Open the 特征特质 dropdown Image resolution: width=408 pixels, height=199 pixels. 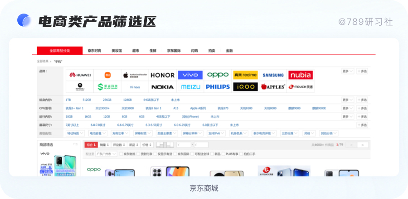75,133
